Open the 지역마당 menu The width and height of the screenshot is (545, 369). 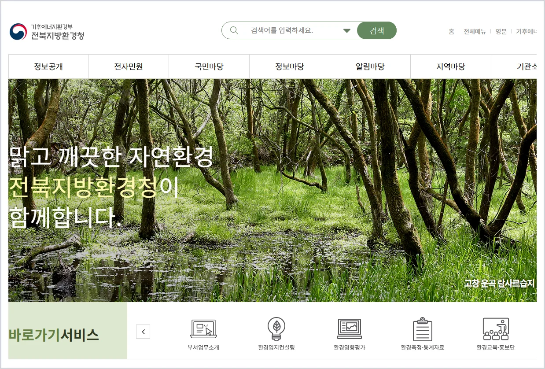[451, 67]
